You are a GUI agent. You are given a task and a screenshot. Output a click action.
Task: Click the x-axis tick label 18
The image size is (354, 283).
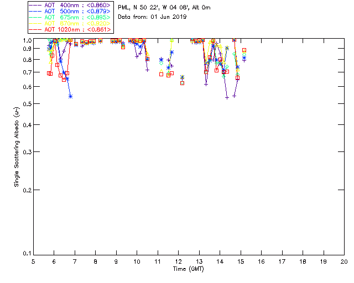[x=303, y=260]
